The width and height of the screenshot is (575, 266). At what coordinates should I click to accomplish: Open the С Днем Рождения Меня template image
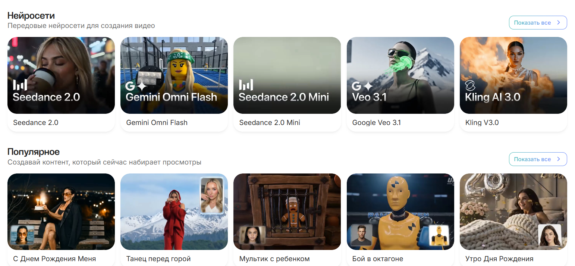coord(61,212)
